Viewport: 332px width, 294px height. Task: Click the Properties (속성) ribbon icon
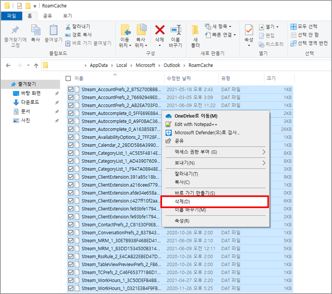click(249, 30)
